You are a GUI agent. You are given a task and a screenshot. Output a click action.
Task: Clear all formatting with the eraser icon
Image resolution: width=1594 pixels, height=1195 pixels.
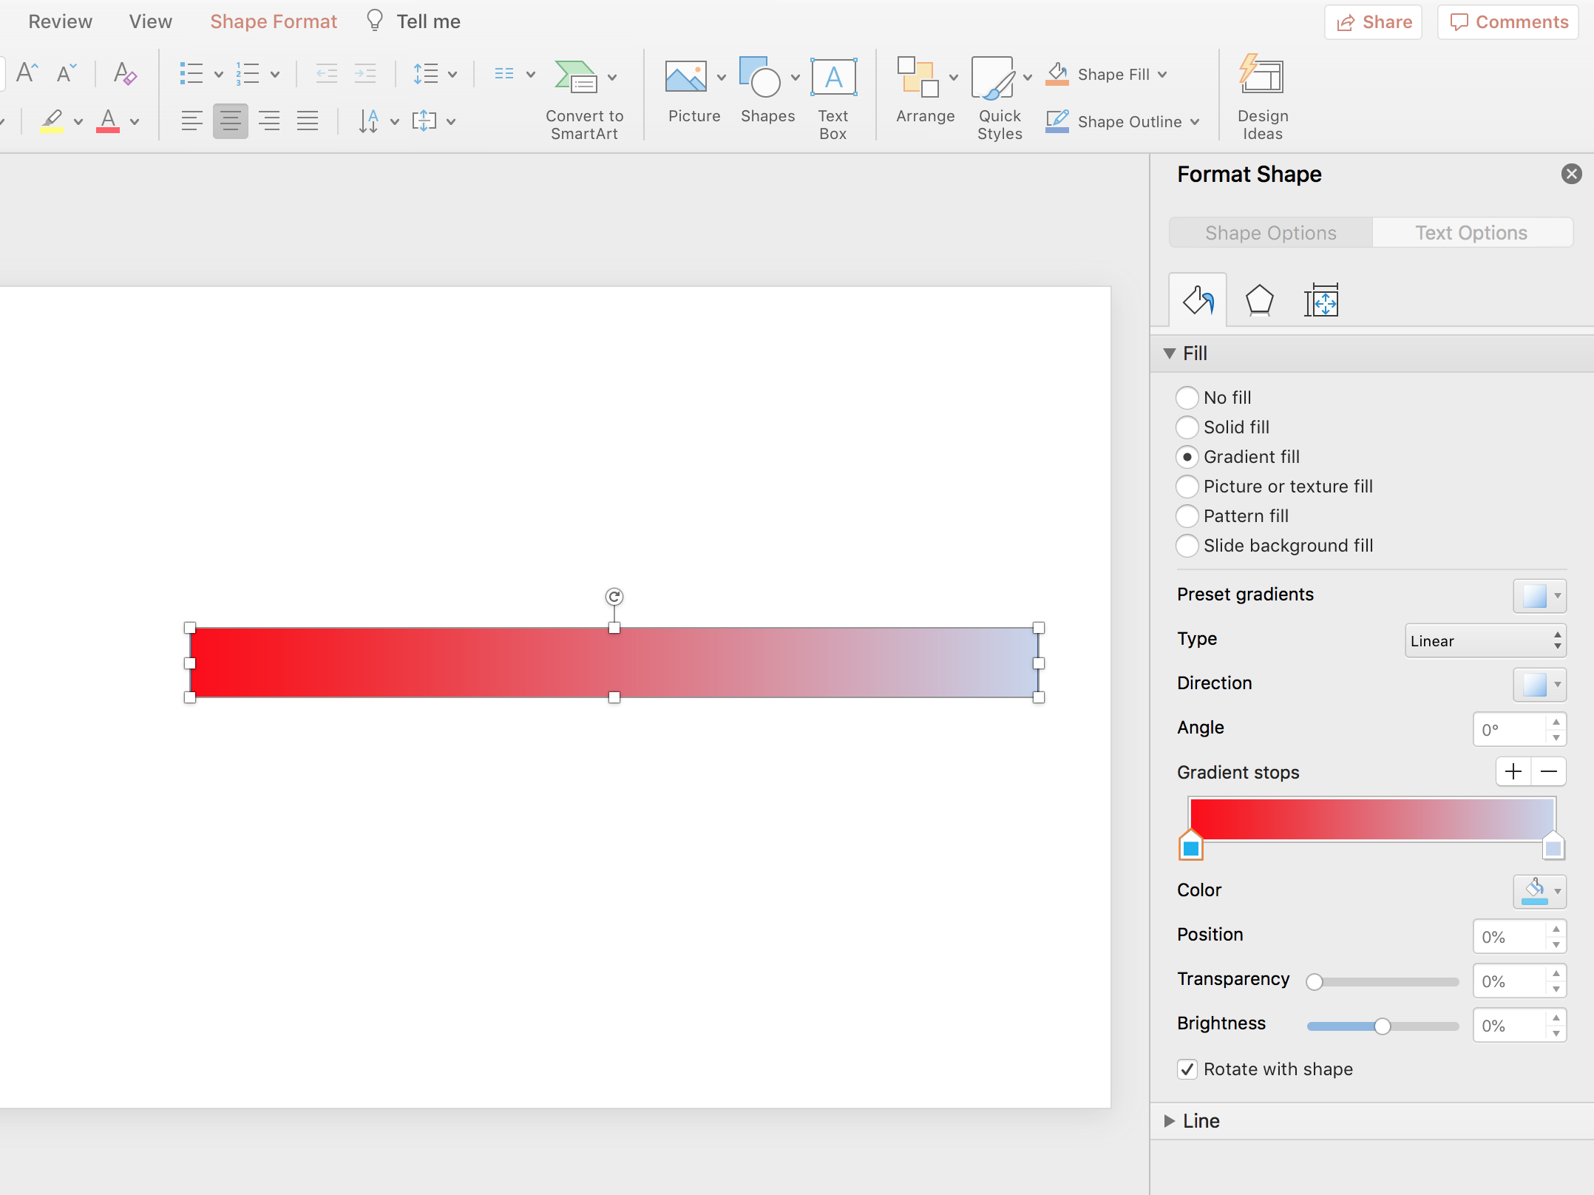[x=124, y=73]
